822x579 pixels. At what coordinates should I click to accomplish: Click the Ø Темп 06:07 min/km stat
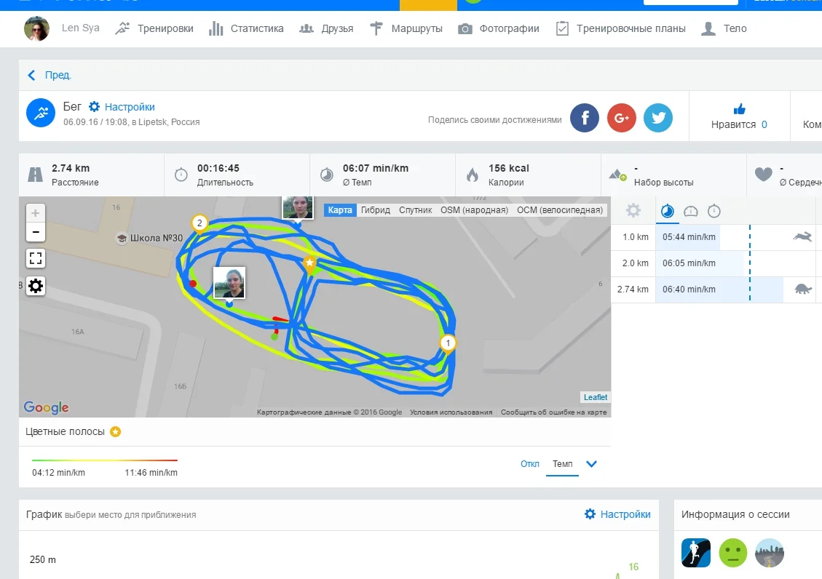click(383, 175)
